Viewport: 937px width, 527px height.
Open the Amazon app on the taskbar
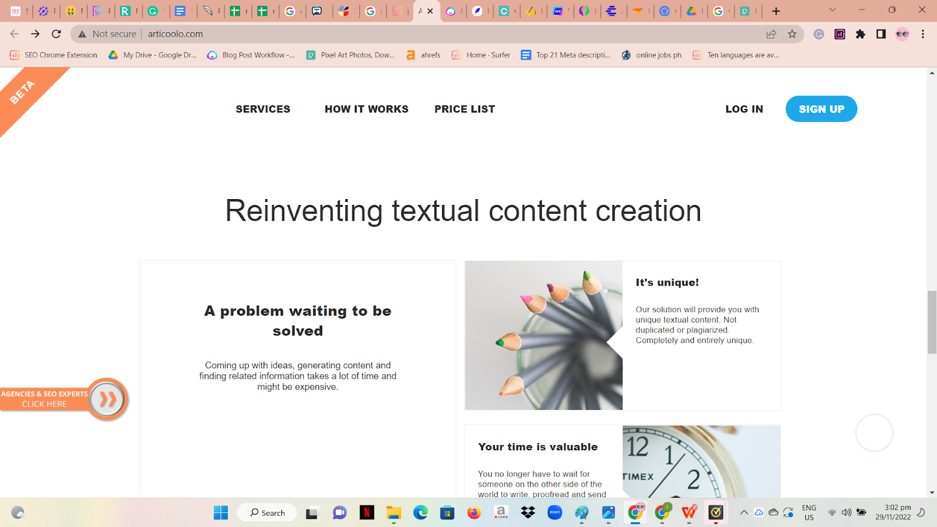(x=501, y=513)
